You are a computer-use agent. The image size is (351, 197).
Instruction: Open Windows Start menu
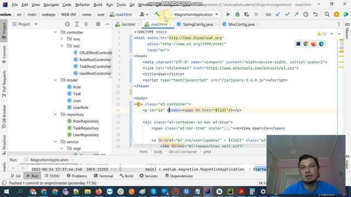[x=6, y=192]
